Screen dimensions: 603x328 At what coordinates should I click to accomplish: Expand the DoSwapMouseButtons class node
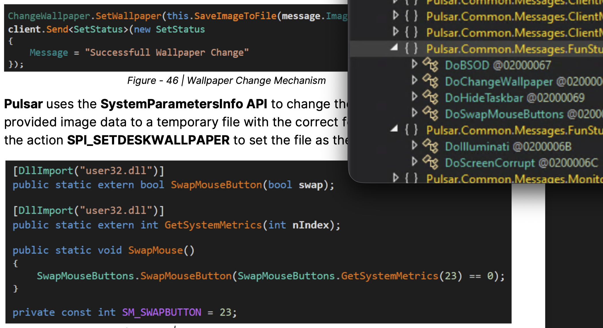(414, 113)
